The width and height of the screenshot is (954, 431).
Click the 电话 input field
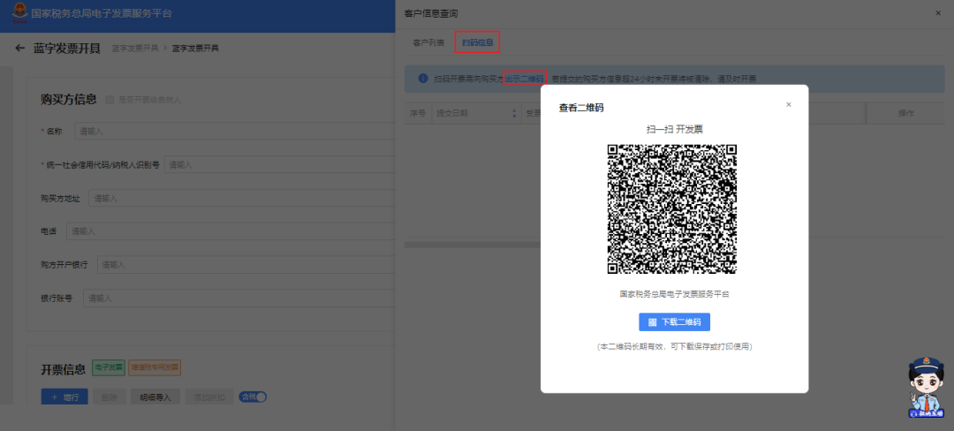coord(231,231)
